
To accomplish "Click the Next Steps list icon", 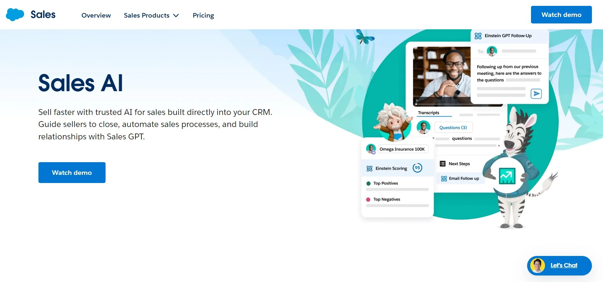I will click(442, 164).
